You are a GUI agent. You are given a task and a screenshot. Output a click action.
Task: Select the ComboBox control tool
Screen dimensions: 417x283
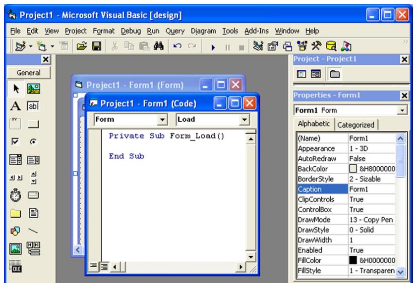16,160
